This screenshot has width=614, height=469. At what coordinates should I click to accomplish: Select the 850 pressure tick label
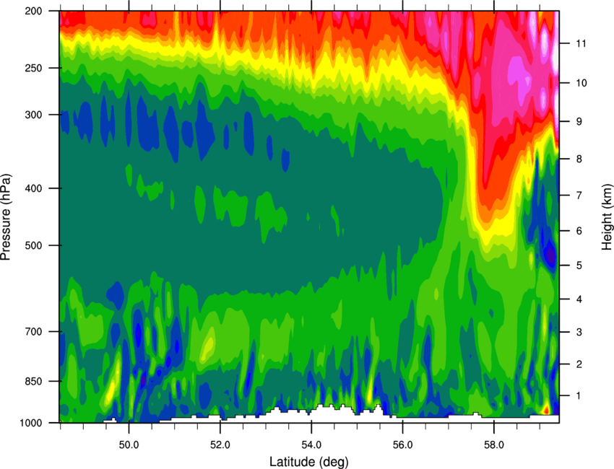click(34, 381)
